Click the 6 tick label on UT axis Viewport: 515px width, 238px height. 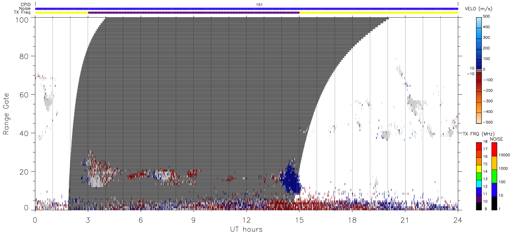(141, 220)
